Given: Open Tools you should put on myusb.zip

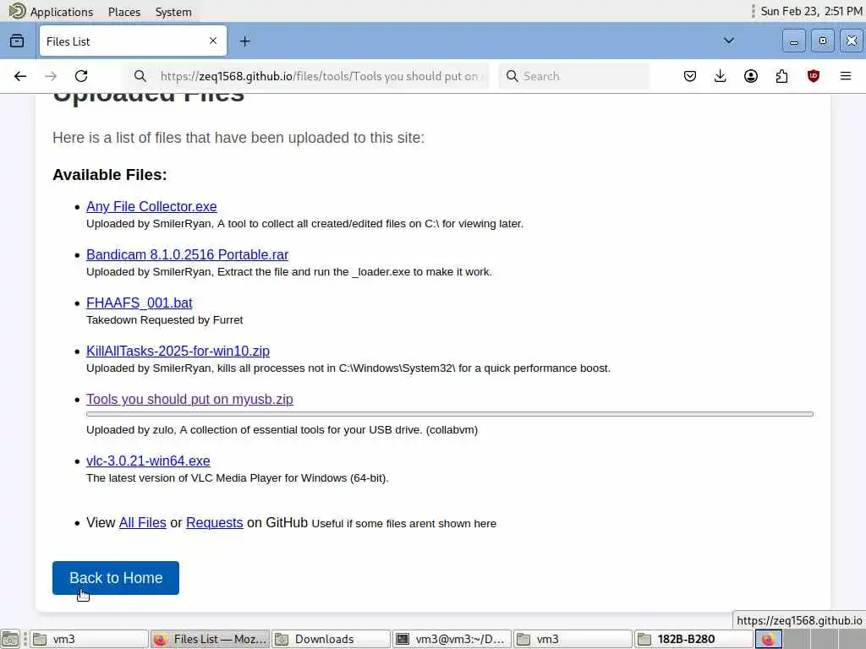Looking at the screenshot, I should point(189,399).
